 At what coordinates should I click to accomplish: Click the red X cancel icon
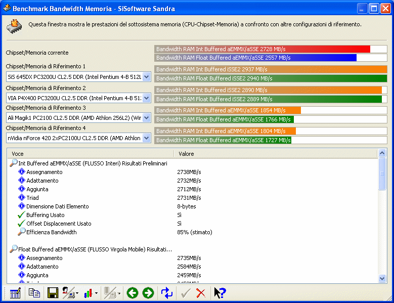[x=200, y=293]
